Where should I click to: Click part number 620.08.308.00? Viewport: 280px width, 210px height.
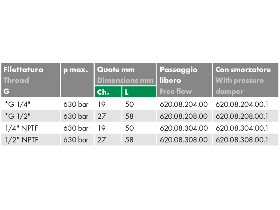(x=184, y=140)
